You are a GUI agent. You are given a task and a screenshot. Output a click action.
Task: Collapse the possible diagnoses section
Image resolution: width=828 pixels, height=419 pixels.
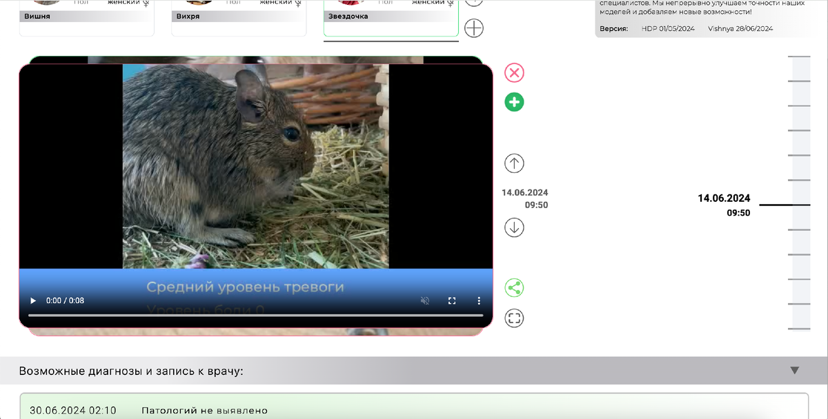point(795,371)
